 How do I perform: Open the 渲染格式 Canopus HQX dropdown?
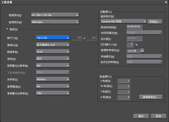coord(124,21)
